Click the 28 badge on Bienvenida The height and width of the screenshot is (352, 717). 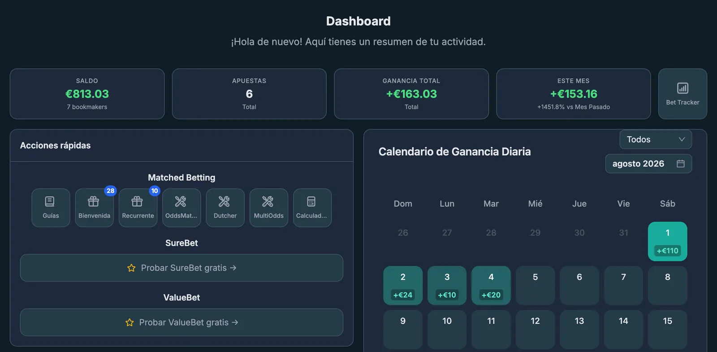pyautogui.click(x=110, y=191)
